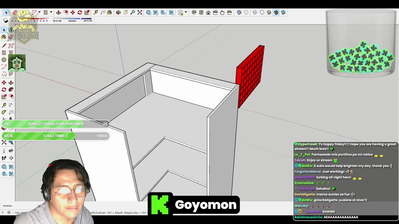Click the Goyomon channel name banner
Viewport: 399px width, 224px height.
pos(194,204)
